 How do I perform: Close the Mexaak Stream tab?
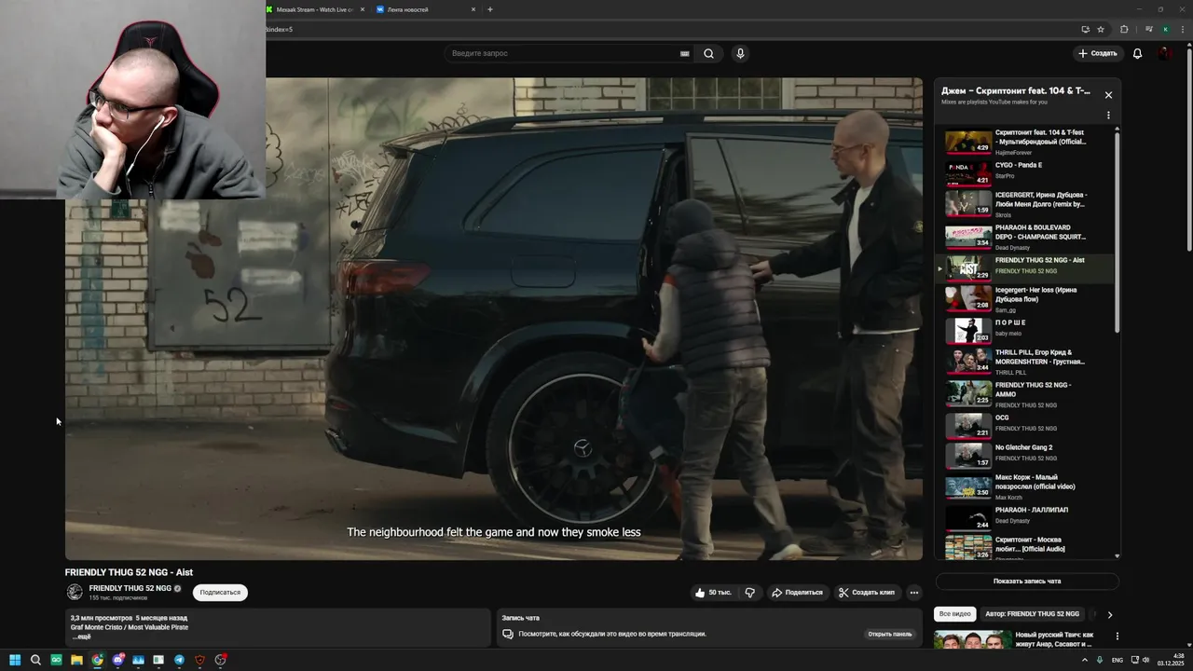tap(363, 9)
